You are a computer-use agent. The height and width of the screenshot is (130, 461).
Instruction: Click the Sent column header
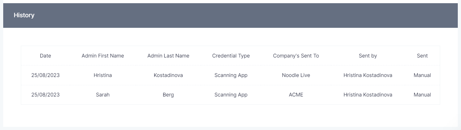coord(422,56)
